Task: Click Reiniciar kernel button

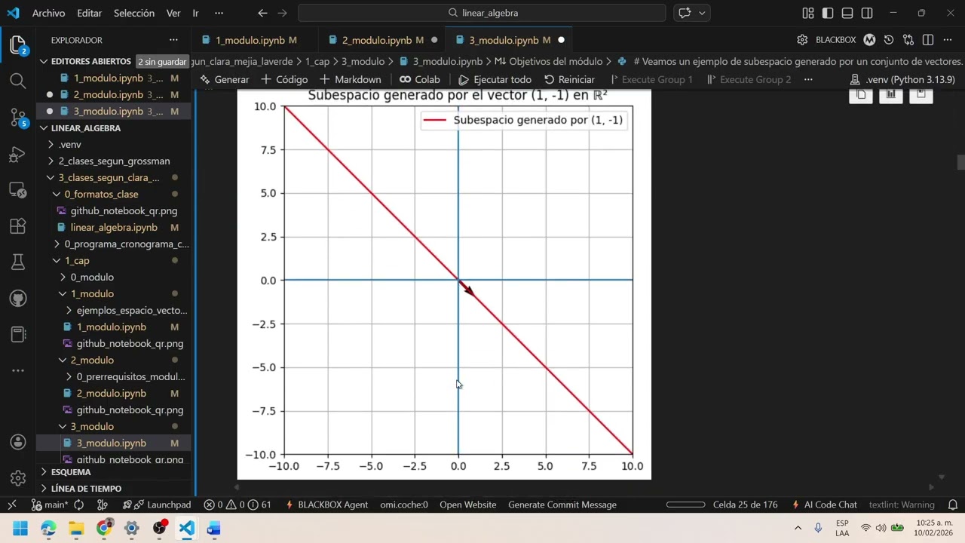Action: [x=569, y=79]
